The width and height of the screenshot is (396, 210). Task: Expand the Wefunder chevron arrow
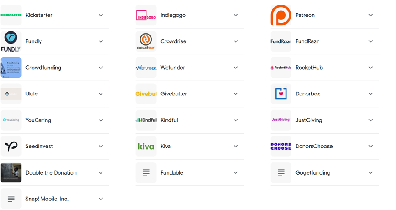[x=236, y=68]
